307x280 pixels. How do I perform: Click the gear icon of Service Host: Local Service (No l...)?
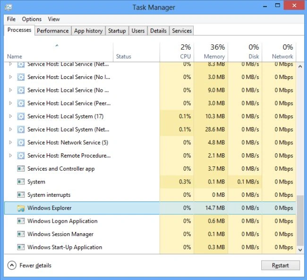point(21,77)
